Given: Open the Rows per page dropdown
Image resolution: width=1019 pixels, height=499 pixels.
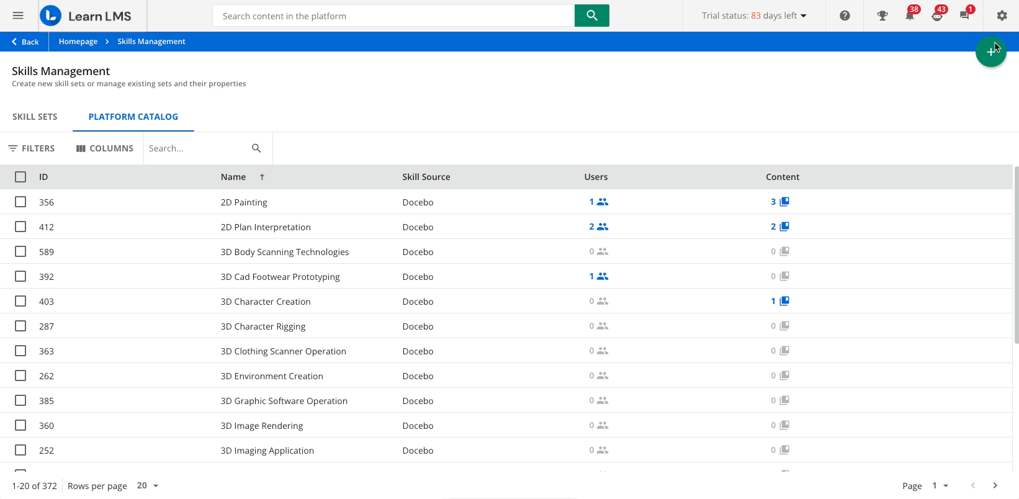Looking at the screenshot, I should click(x=148, y=485).
